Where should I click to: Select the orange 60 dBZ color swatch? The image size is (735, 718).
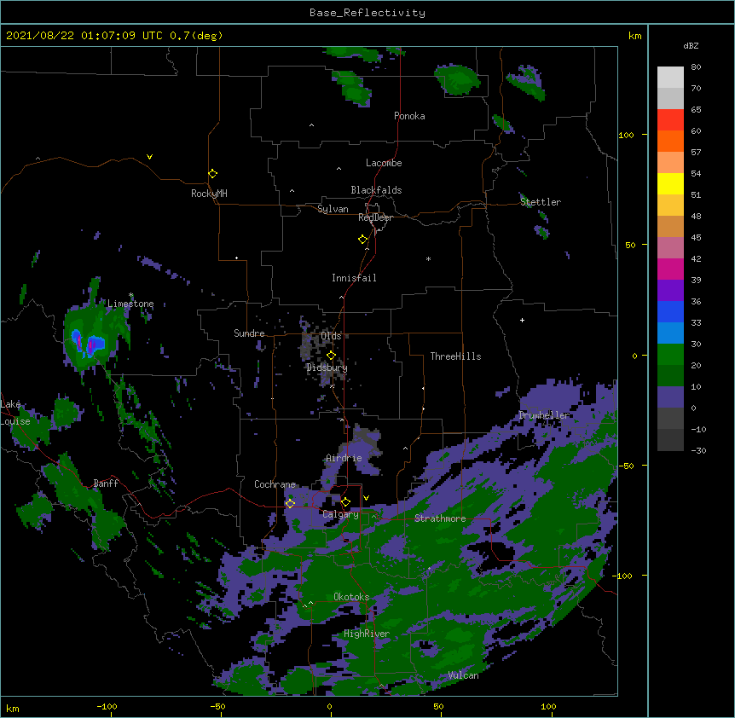[x=670, y=141]
